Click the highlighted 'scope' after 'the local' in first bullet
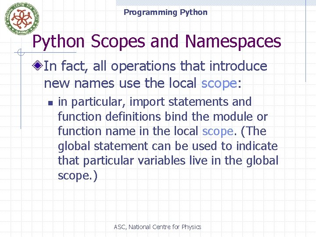 219,83
